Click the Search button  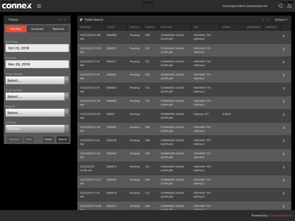click(x=63, y=139)
